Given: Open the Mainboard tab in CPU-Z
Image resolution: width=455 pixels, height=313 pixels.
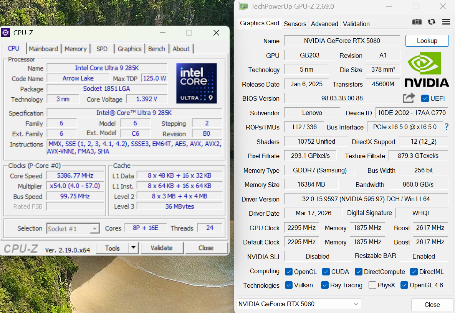Looking at the screenshot, I should 43,49.
